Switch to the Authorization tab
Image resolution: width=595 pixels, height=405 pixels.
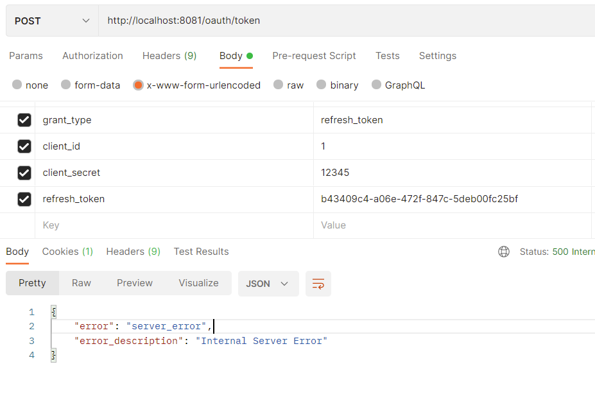92,56
